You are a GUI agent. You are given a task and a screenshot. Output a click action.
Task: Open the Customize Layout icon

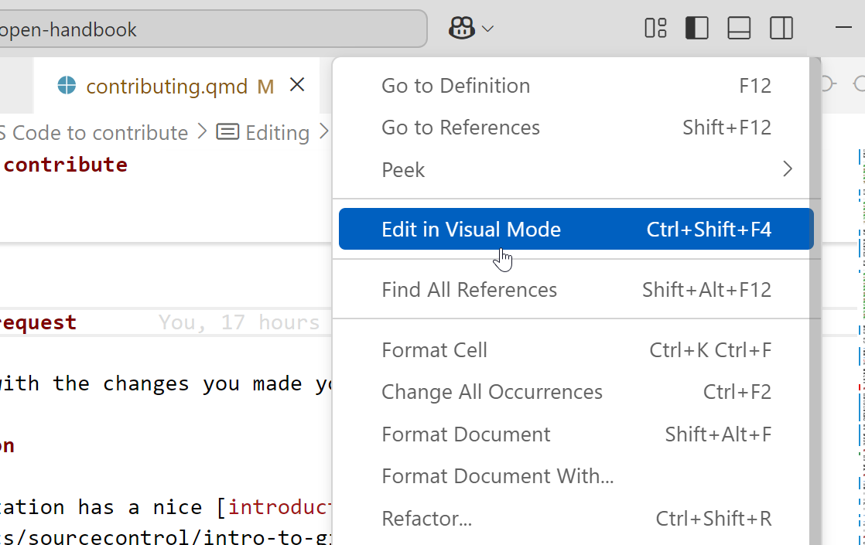655,29
